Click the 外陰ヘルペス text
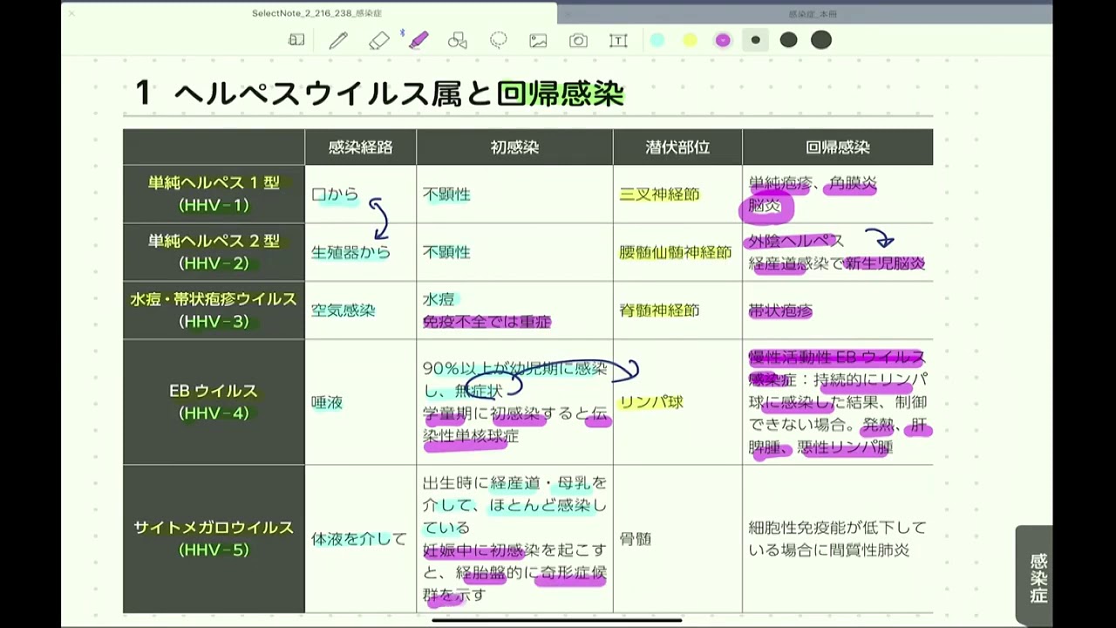This screenshot has width=1116, height=628. pos(796,241)
